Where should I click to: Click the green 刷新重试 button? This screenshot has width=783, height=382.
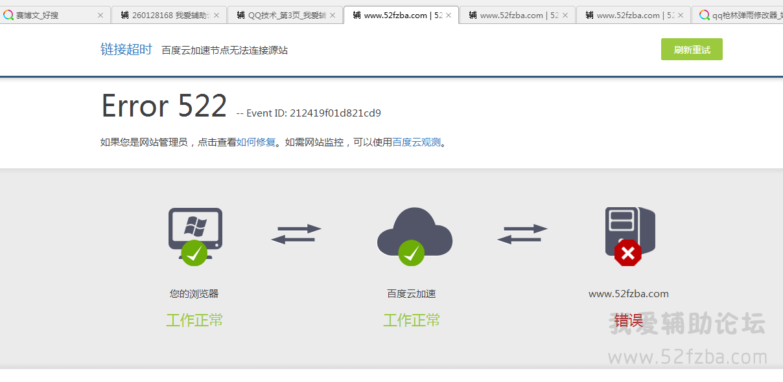692,49
